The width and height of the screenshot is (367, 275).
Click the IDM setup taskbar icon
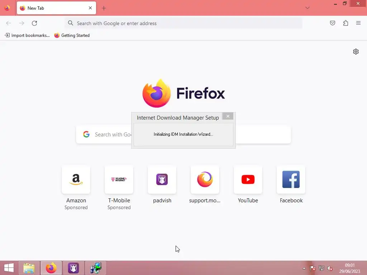point(95,268)
